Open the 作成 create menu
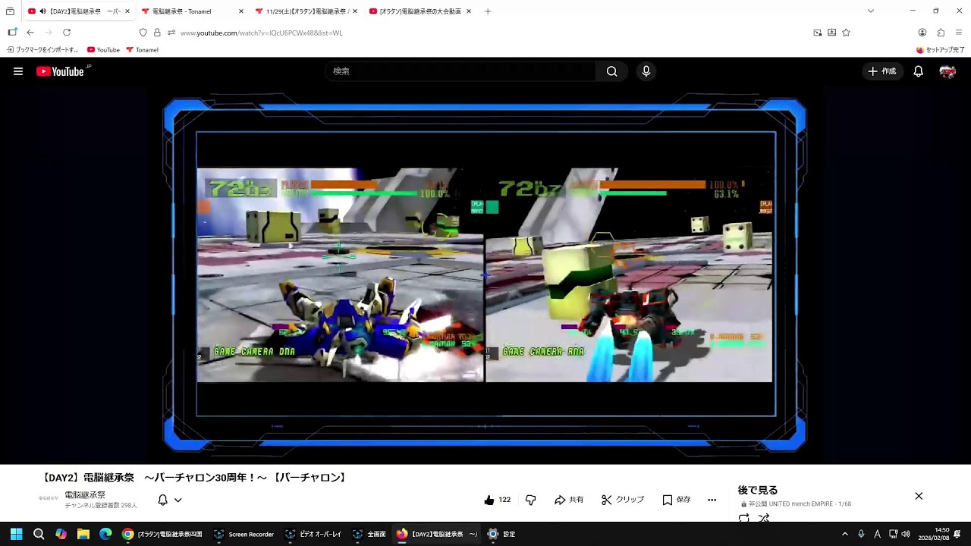 pos(882,71)
